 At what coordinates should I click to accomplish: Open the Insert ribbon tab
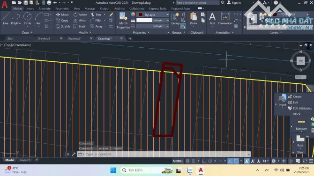tap(30, 8)
